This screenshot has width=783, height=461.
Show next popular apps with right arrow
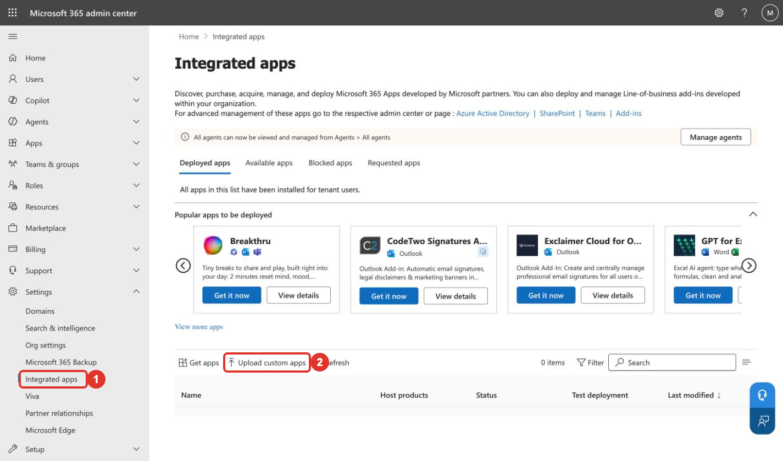coord(749,266)
